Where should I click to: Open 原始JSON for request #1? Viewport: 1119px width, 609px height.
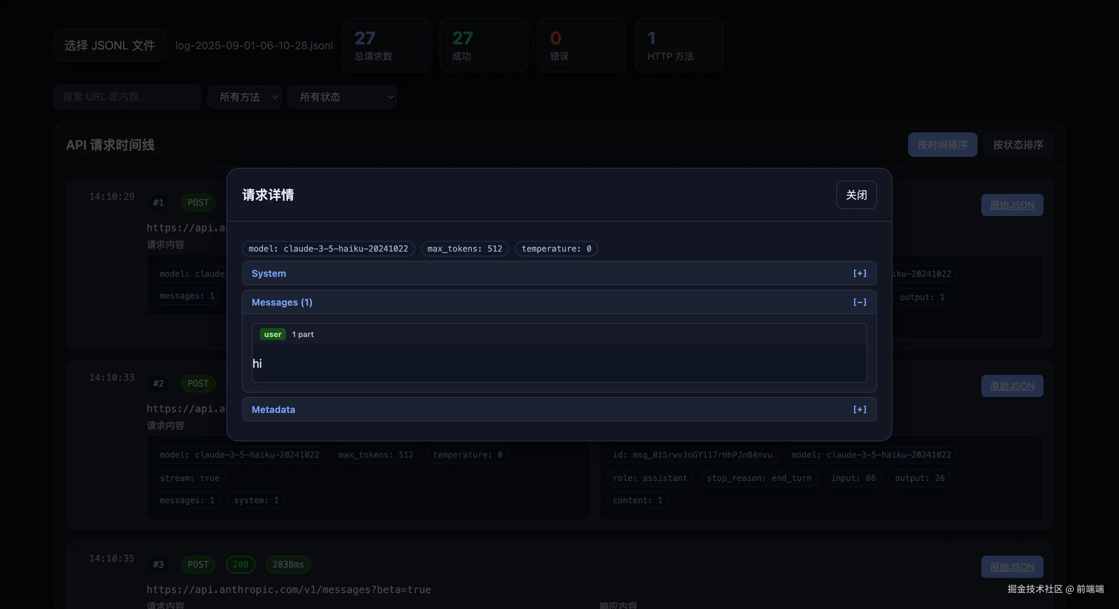(1012, 205)
